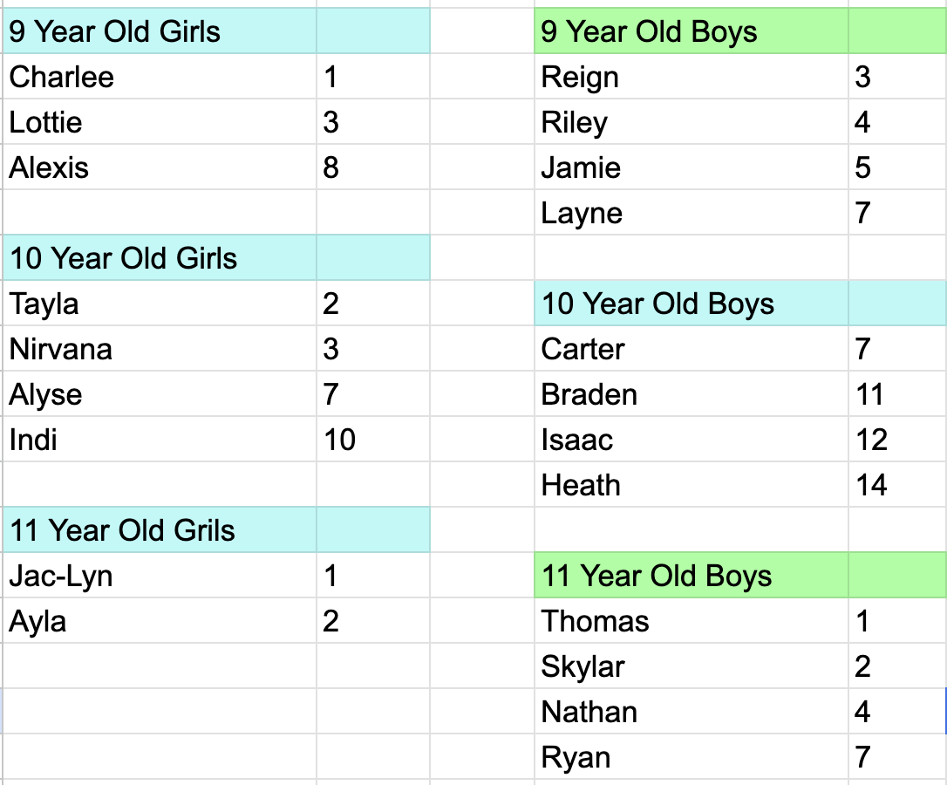The width and height of the screenshot is (947, 785).
Task: Select Lottie's score cell showing 3
Action: point(373,121)
